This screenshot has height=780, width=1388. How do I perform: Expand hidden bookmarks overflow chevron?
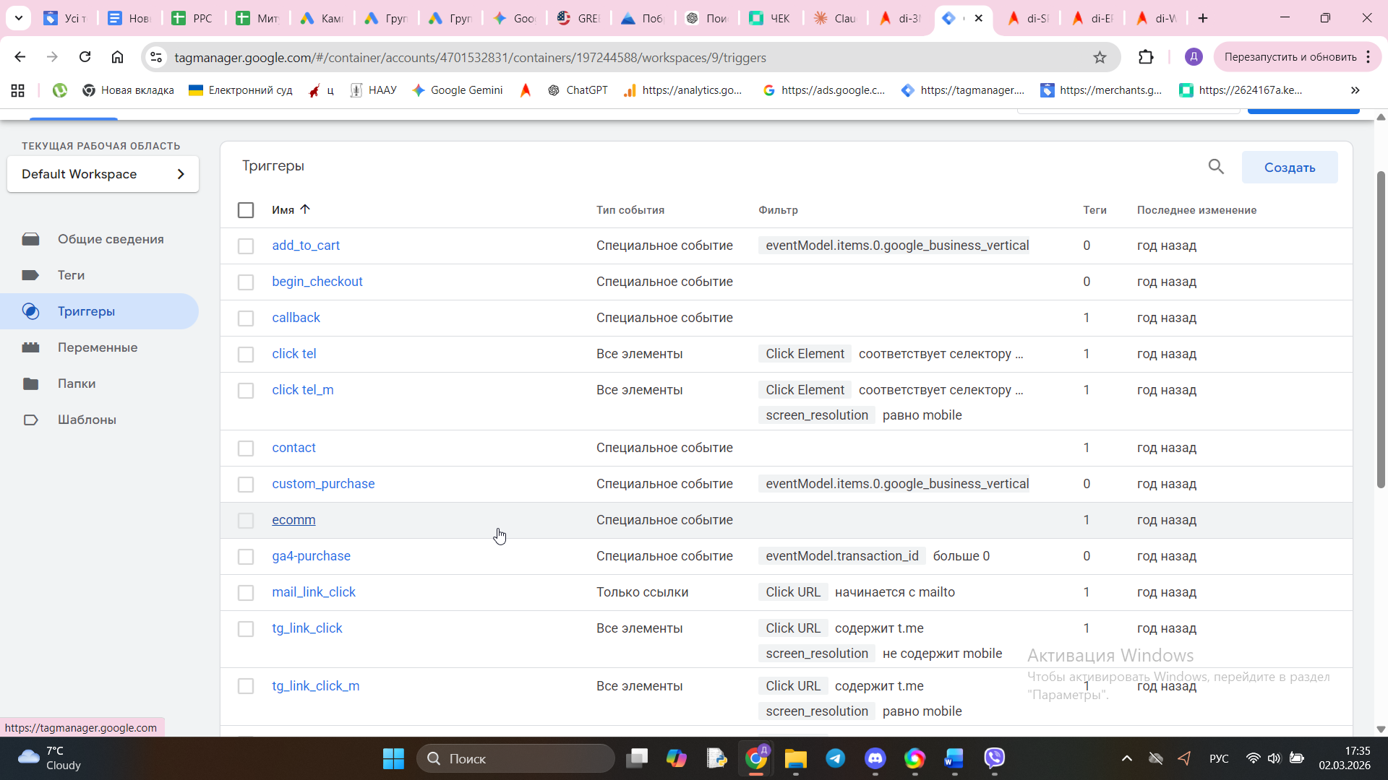[x=1355, y=90]
